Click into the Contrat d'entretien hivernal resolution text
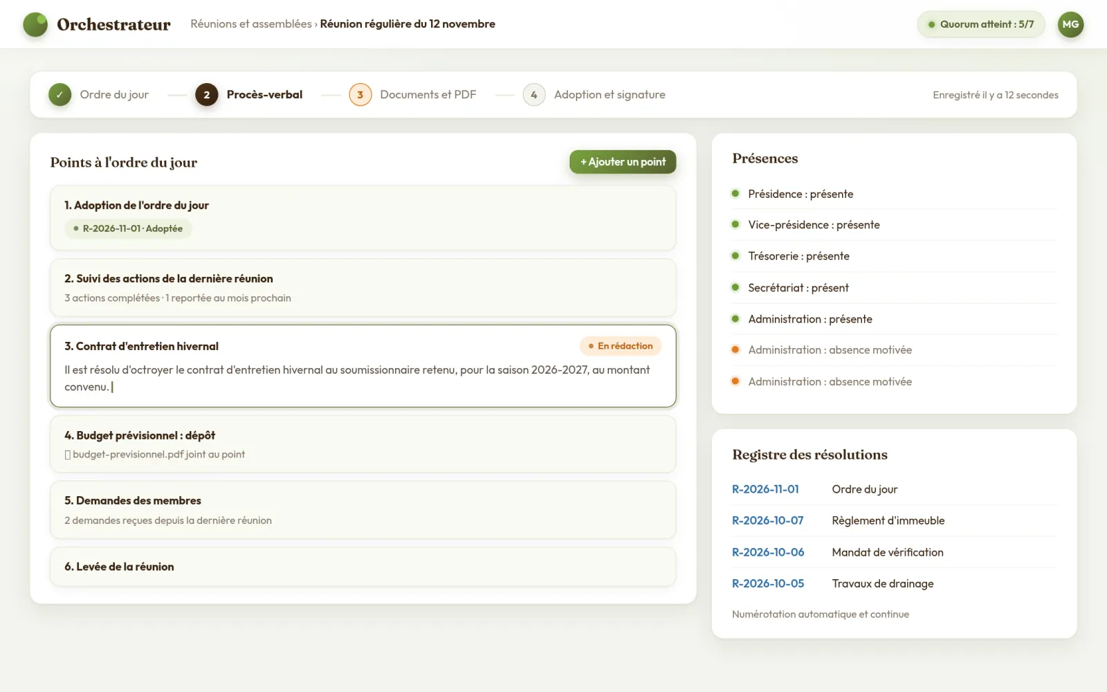Screen dimensions: 1107x692 357,379
